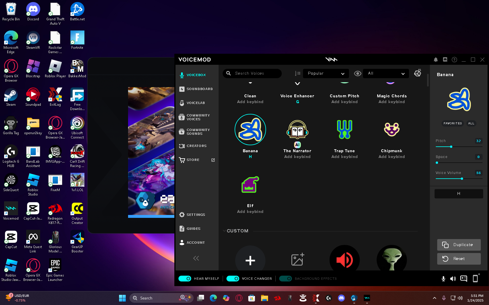This screenshot has width=489, height=305.
Task: Add keybind for Clean voice
Action: point(250,102)
